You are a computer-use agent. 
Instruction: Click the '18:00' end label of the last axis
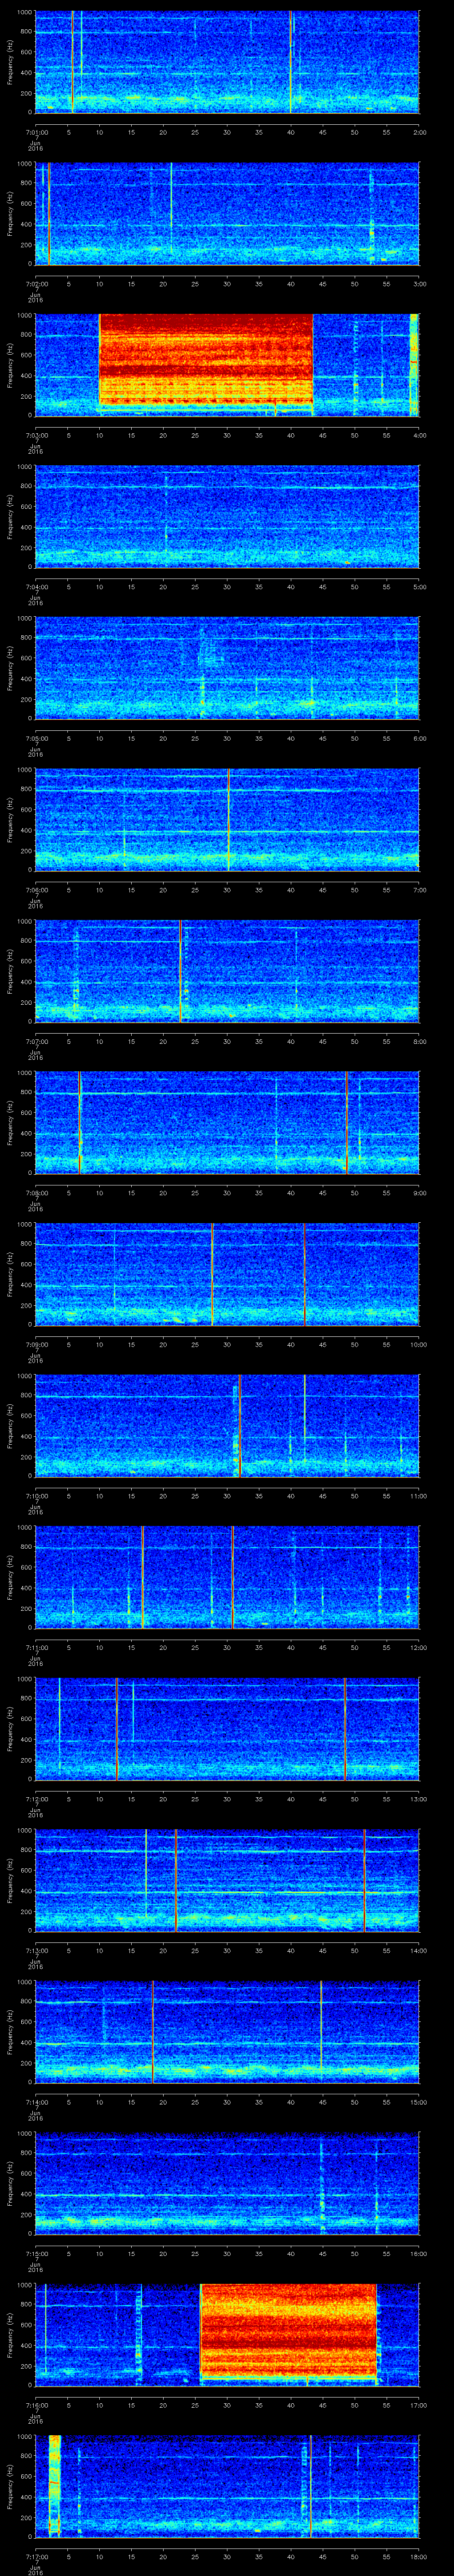tap(418, 2556)
